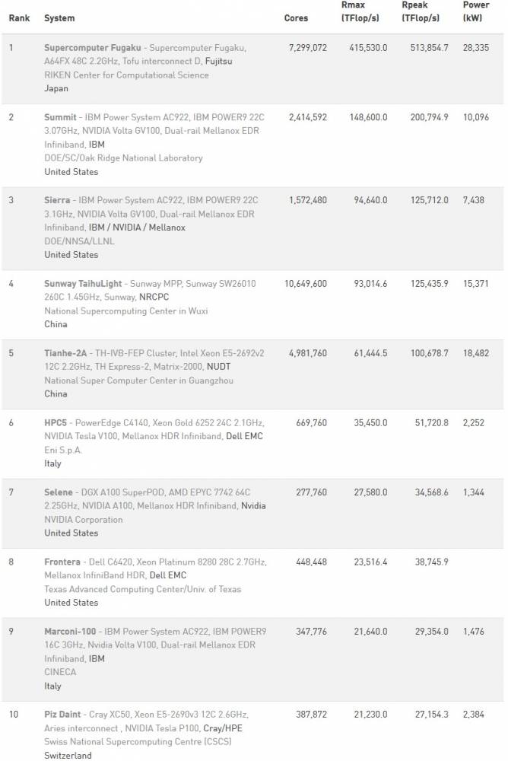Click DOE/SC/Oak Ridge National Laboratory link
This screenshot has height=761, width=508.
click(123, 158)
